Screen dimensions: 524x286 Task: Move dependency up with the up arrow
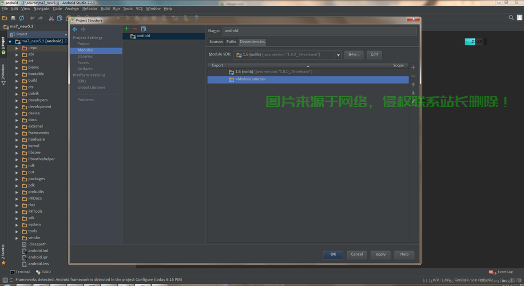[413, 85]
